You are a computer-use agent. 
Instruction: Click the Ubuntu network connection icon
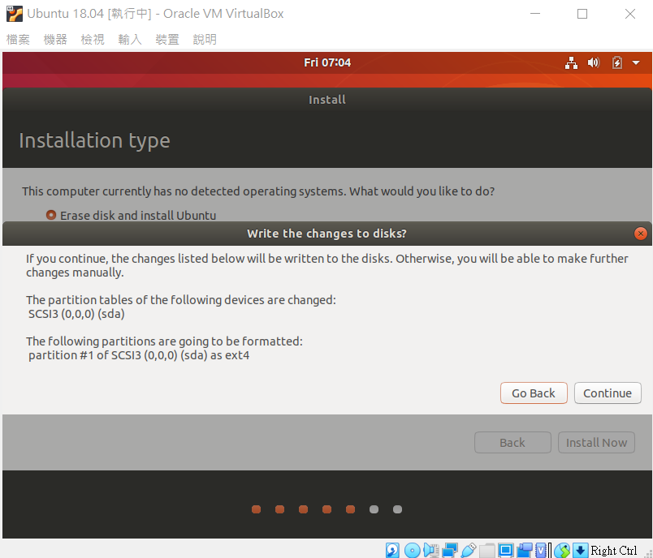coord(572,62)
